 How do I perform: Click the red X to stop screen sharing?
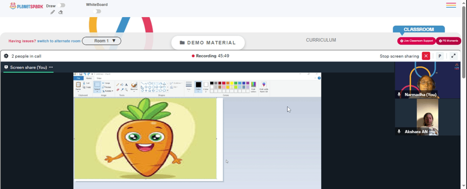click(x=426, y=56)
